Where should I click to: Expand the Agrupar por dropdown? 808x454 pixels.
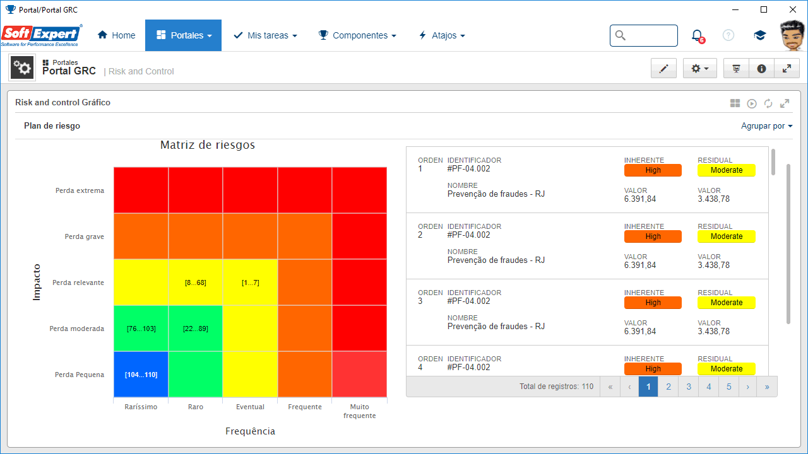coord(767,126)
